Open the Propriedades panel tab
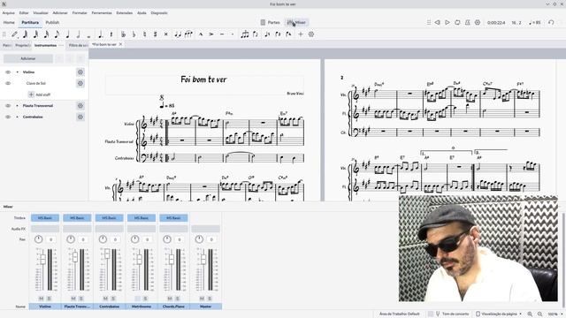This screenshot has width=566, height=318. [x=22, y=45]
